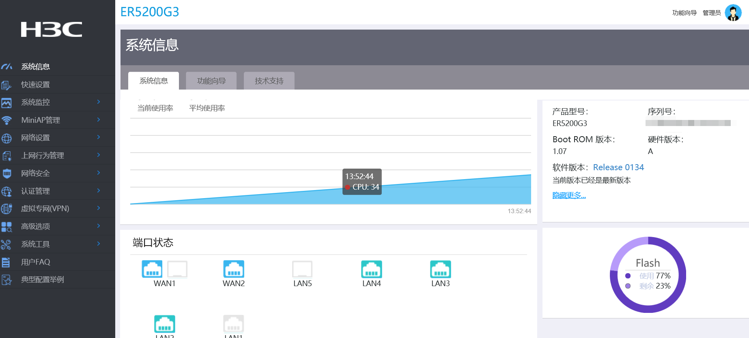749x338 pixels.
Task: Click the 13:52:44 chart axis timestamp
Action: coord(519,211)
